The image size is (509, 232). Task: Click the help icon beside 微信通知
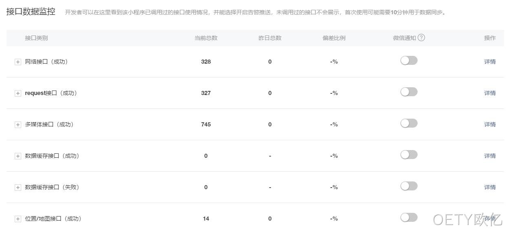point(421,38)
